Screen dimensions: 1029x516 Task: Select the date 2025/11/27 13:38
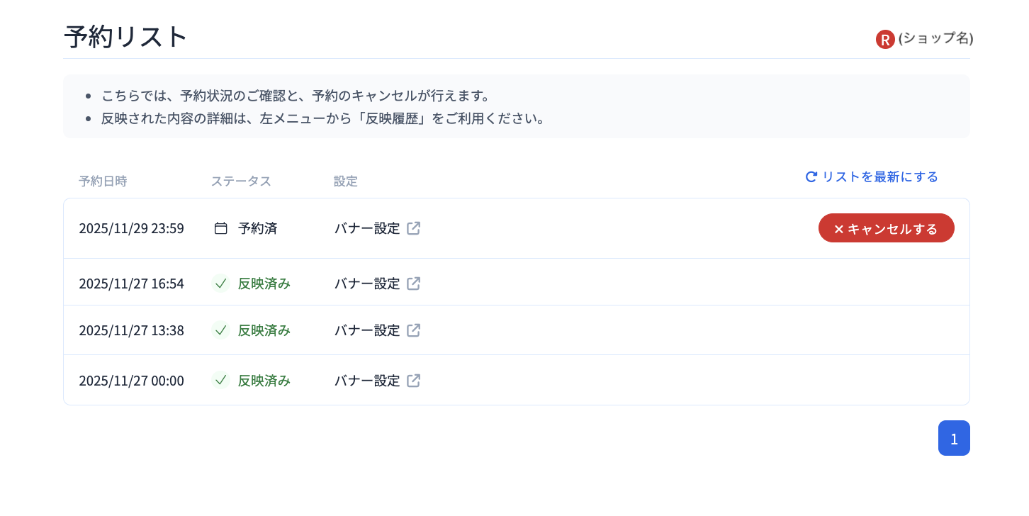pyautogui.click(x=131, y=330)
